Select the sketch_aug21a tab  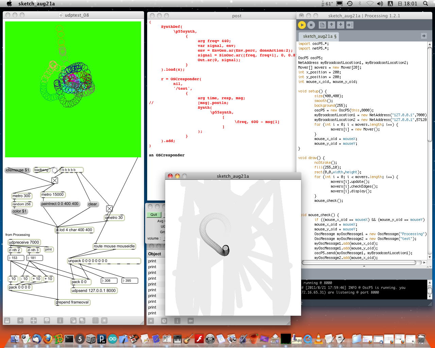[x=319, y=36]
